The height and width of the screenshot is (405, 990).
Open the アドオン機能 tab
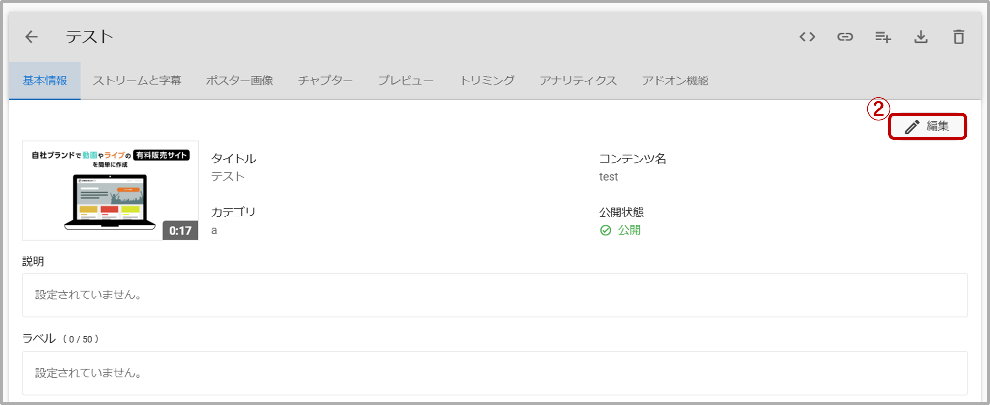675,81
